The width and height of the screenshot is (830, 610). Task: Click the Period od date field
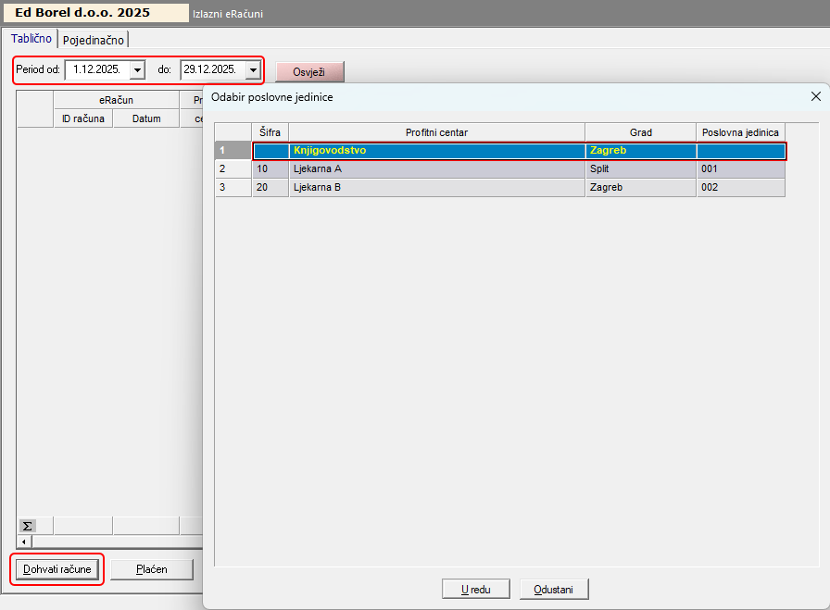[x=96, y=69]
